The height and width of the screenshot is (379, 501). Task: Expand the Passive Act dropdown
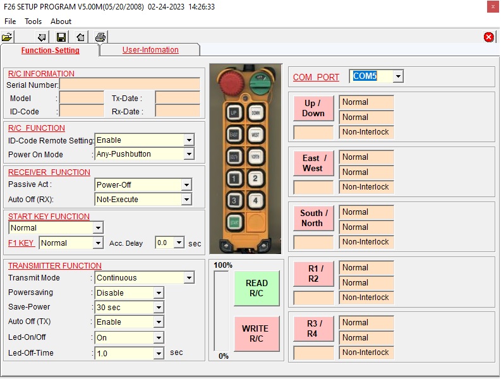click(x=186, y=185)
